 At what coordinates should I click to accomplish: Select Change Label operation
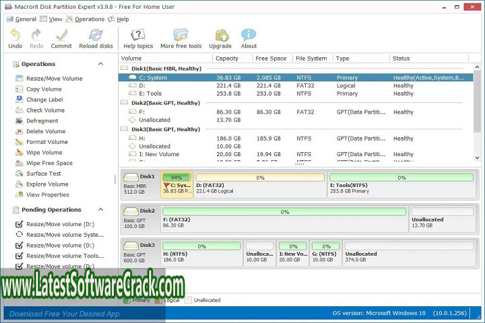point(39,100)
